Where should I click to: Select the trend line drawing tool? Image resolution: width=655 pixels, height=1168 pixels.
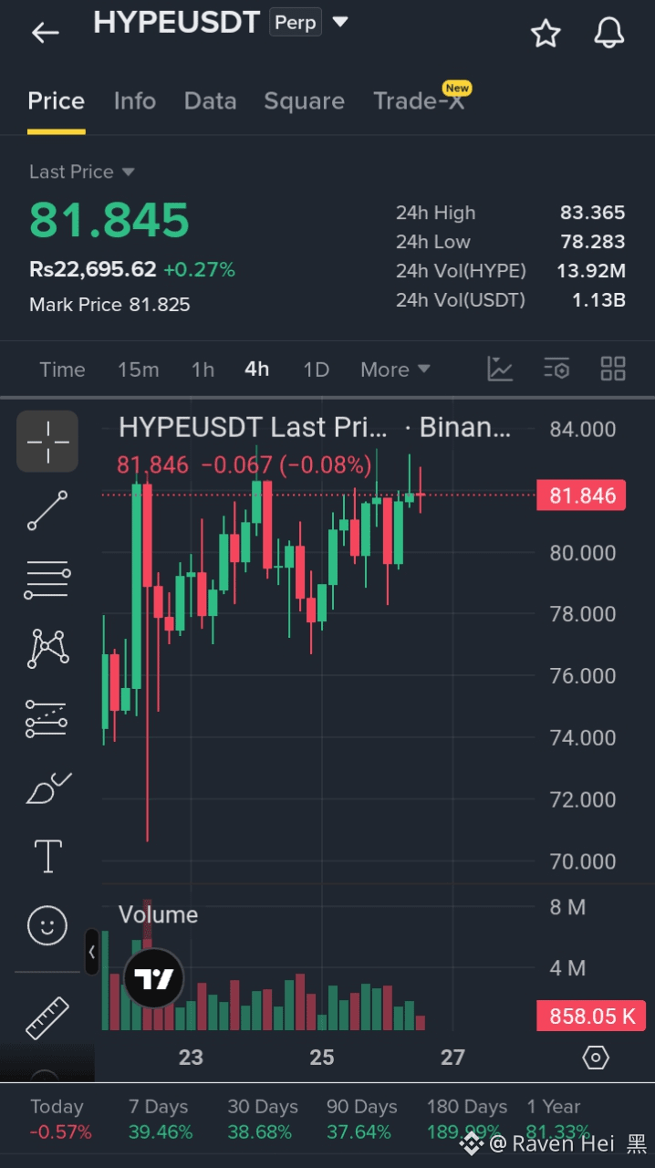tap(47, 511)
